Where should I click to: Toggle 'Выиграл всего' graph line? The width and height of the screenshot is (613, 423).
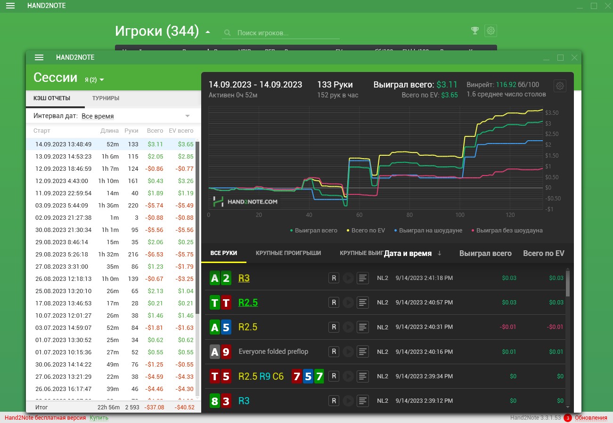tap(313, 231)
